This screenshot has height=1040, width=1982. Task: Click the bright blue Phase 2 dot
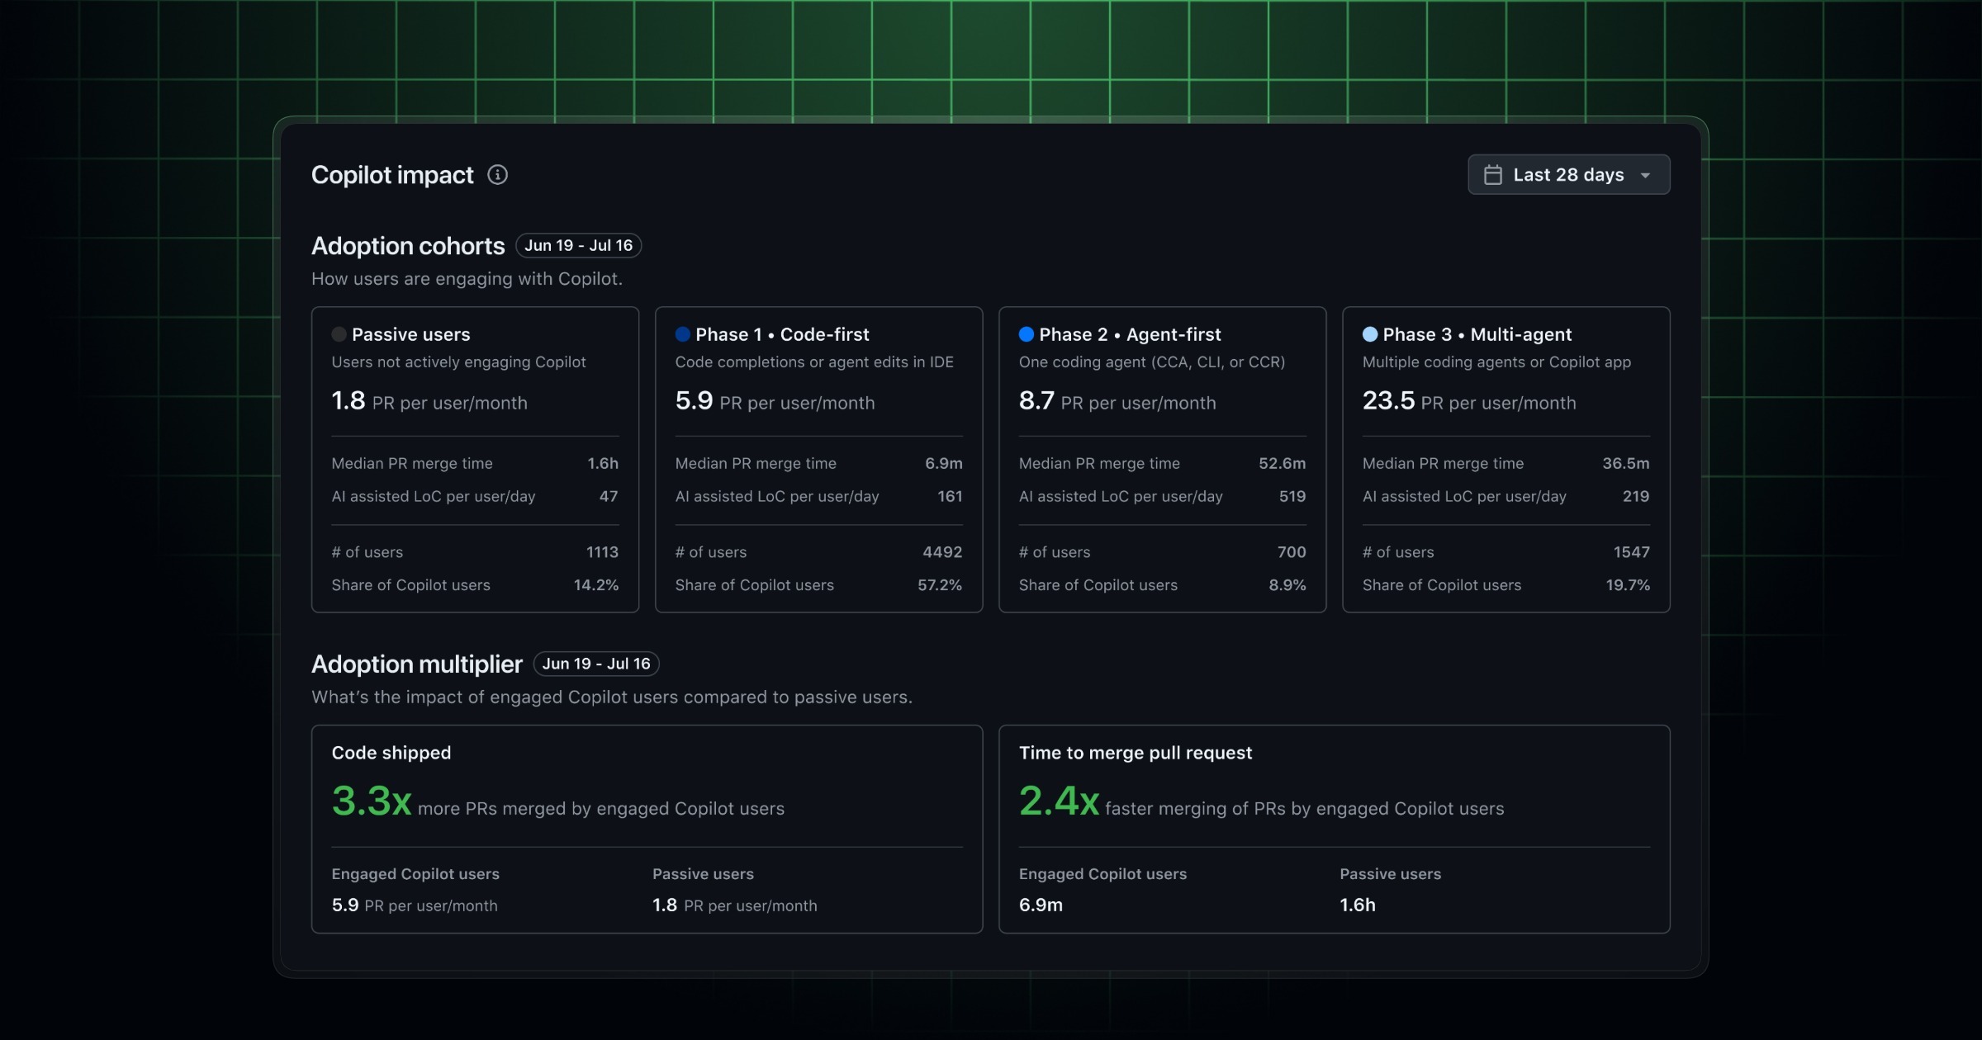[1027, 334]
